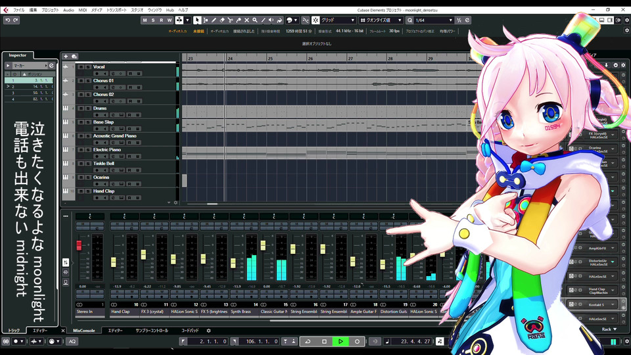Screen dimensions: 631x355
Task: Click the left locator position field
Action: click(x=209, y=341)
